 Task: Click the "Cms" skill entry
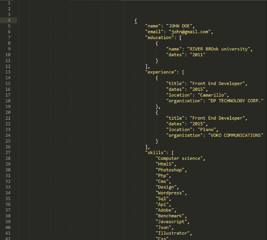[x=162, y=181]
